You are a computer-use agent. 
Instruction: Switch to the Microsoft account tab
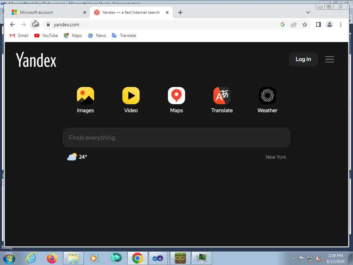click(x=47, y=12)
